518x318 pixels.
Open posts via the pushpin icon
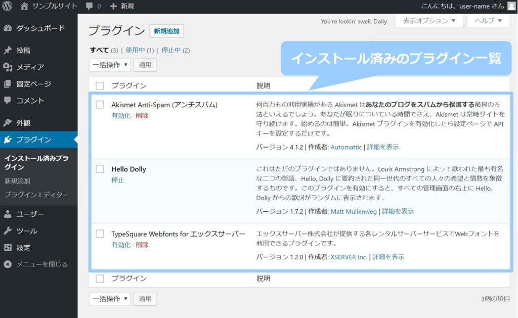[x=8, y=51]
